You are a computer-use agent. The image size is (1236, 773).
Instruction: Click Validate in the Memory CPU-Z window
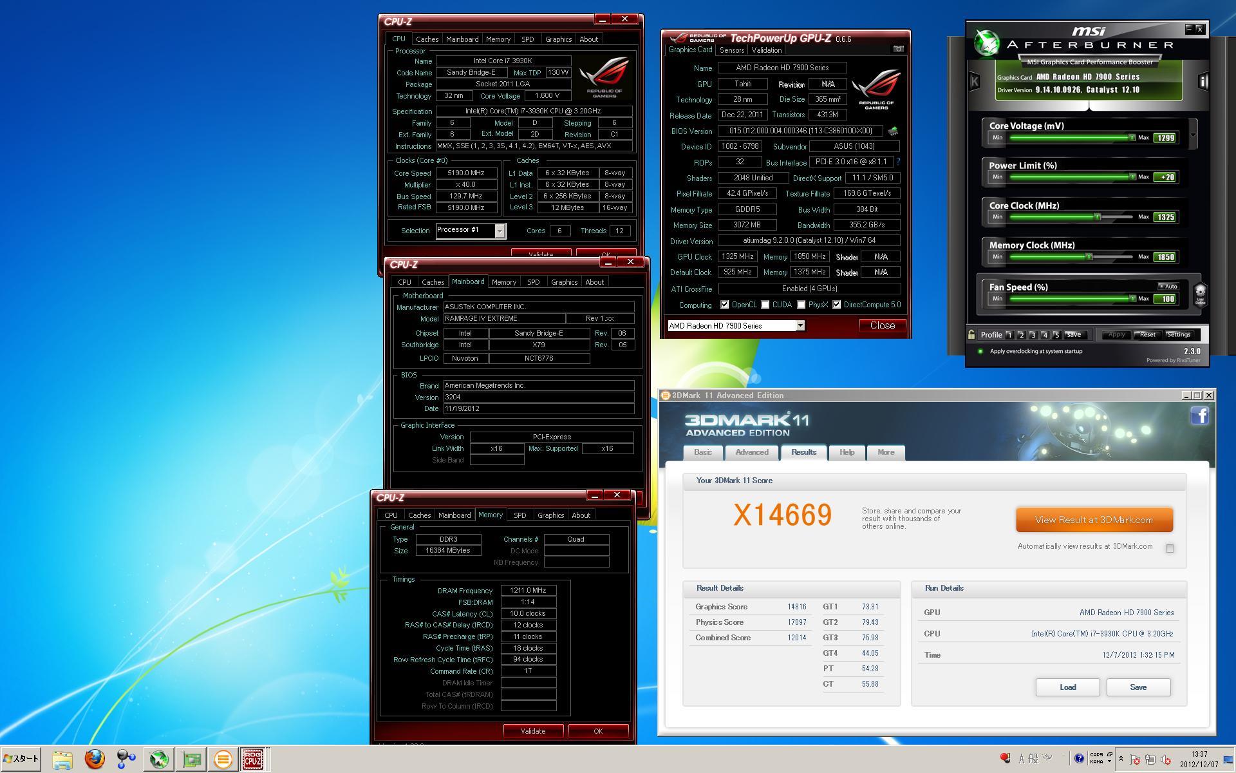pos(533,731)
